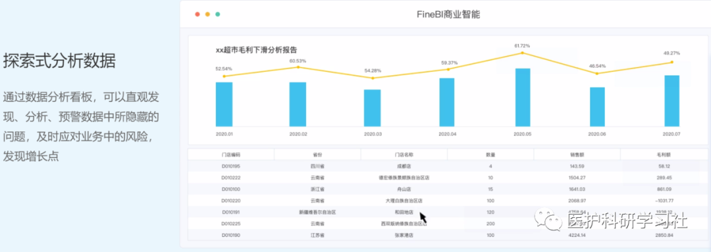711x252 pixels.
Task: Sort by the 门店名称 column header
Action: pos(404,155)
